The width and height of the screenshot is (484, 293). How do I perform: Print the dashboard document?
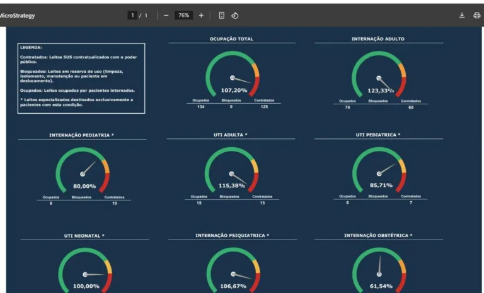(x=476, y=15)
